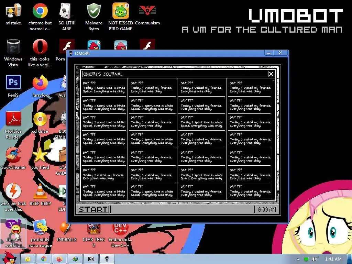Open the 'STAR TREK 3' Star Wars icon
Screen dimensions: 352x264
tap(93, 229)
